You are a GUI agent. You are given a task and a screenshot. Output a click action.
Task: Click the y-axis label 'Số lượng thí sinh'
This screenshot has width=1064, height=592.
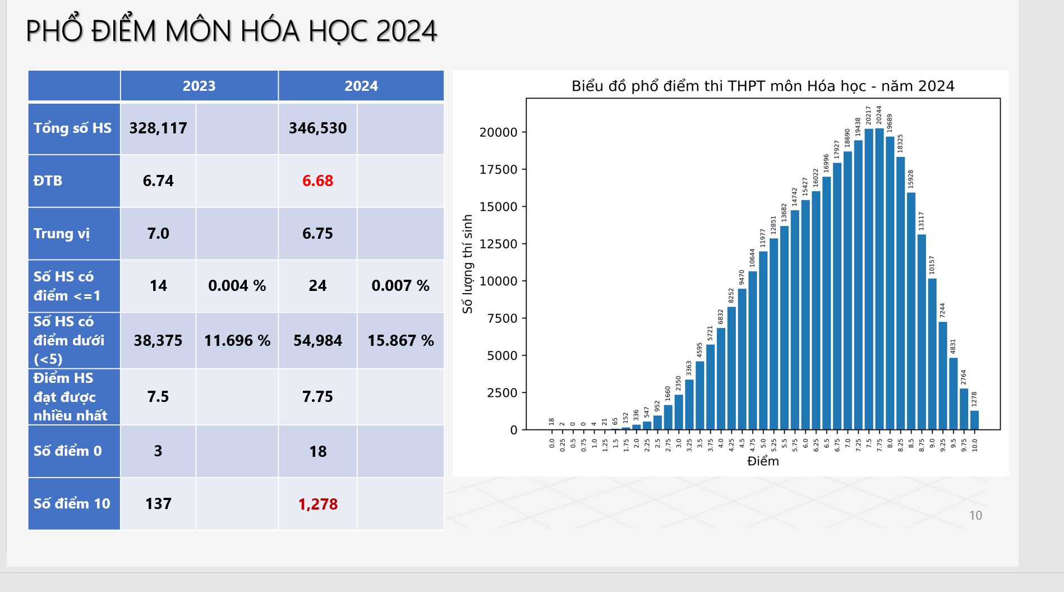tap(468, 264)
